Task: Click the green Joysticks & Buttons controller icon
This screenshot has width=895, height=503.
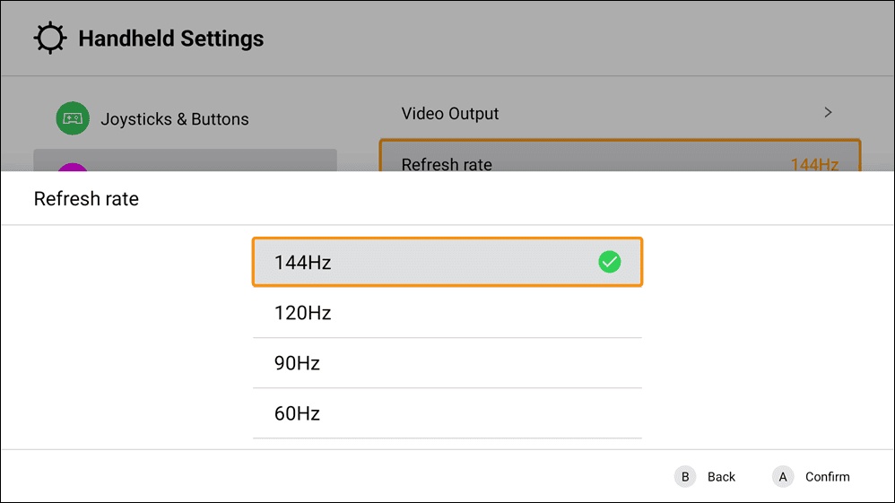Action: tap(73, 118)
